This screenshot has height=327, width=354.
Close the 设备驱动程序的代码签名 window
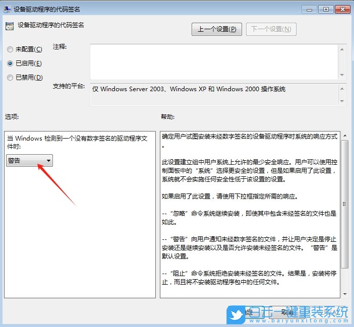pos(342,10)
